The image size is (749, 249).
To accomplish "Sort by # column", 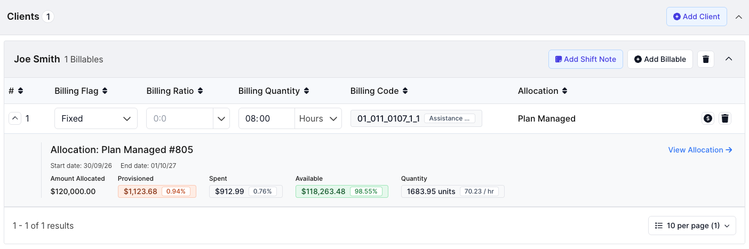I will (16, 91).
